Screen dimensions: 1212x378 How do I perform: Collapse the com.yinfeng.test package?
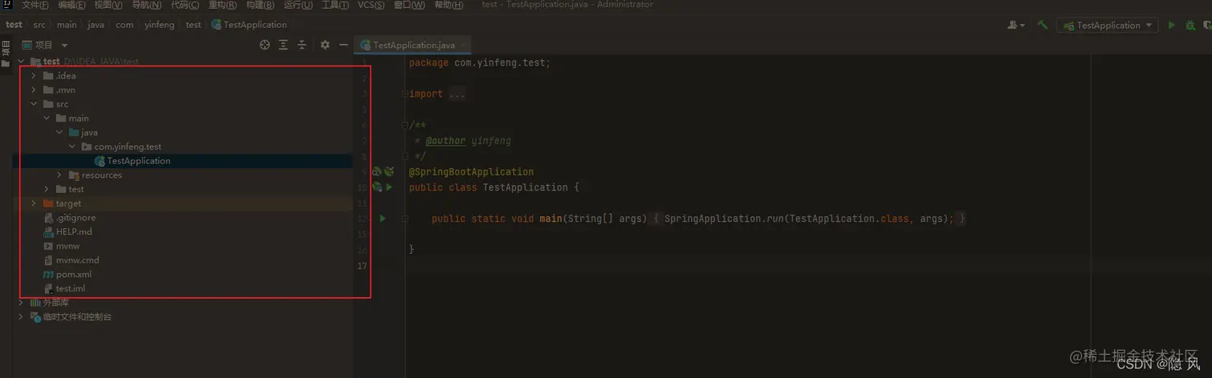(x=72, y=147)
